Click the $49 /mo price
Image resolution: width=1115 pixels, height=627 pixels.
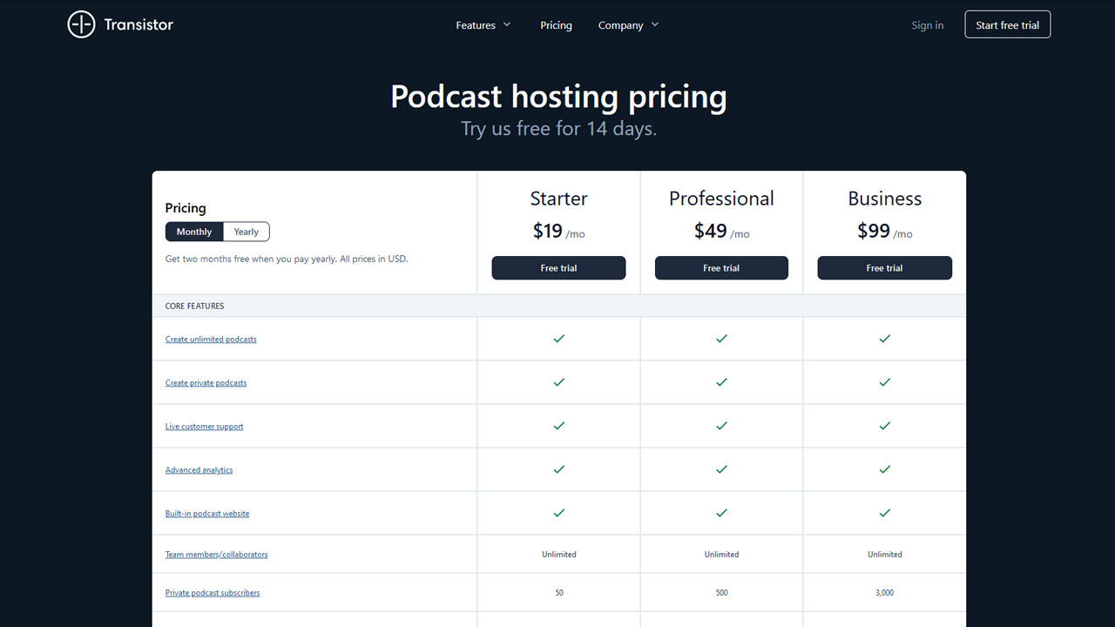tap(721, 231)
